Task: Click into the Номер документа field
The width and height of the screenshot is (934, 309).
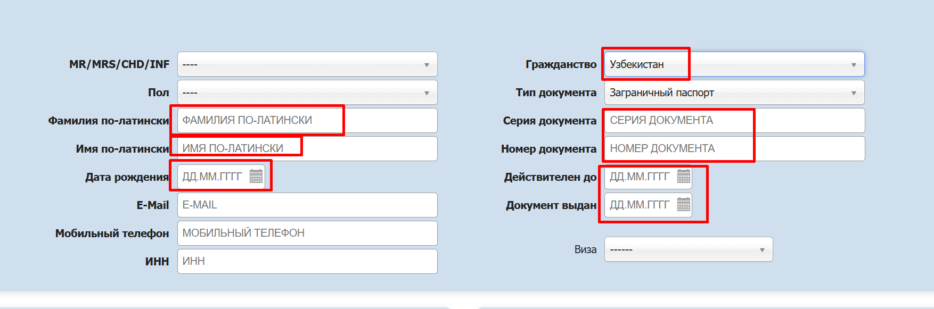Action: click(x=734, y=149)
